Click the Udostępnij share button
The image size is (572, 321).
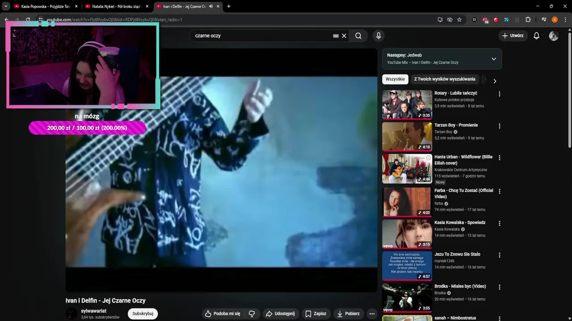click(280, 313)
